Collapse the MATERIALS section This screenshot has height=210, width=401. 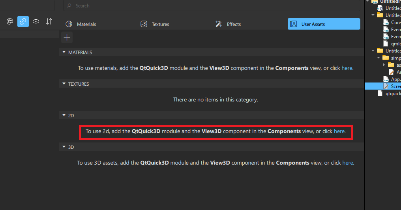[64, 52]
